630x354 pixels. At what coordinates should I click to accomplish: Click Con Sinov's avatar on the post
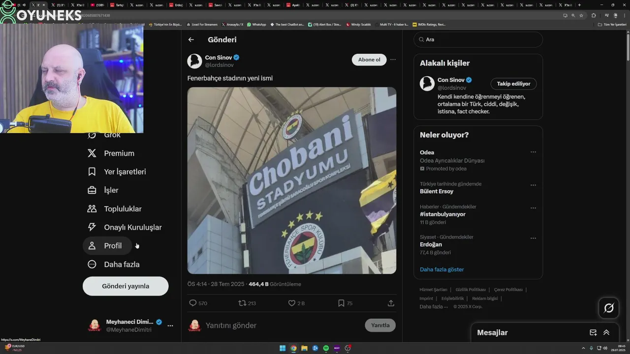coord(195,61)
